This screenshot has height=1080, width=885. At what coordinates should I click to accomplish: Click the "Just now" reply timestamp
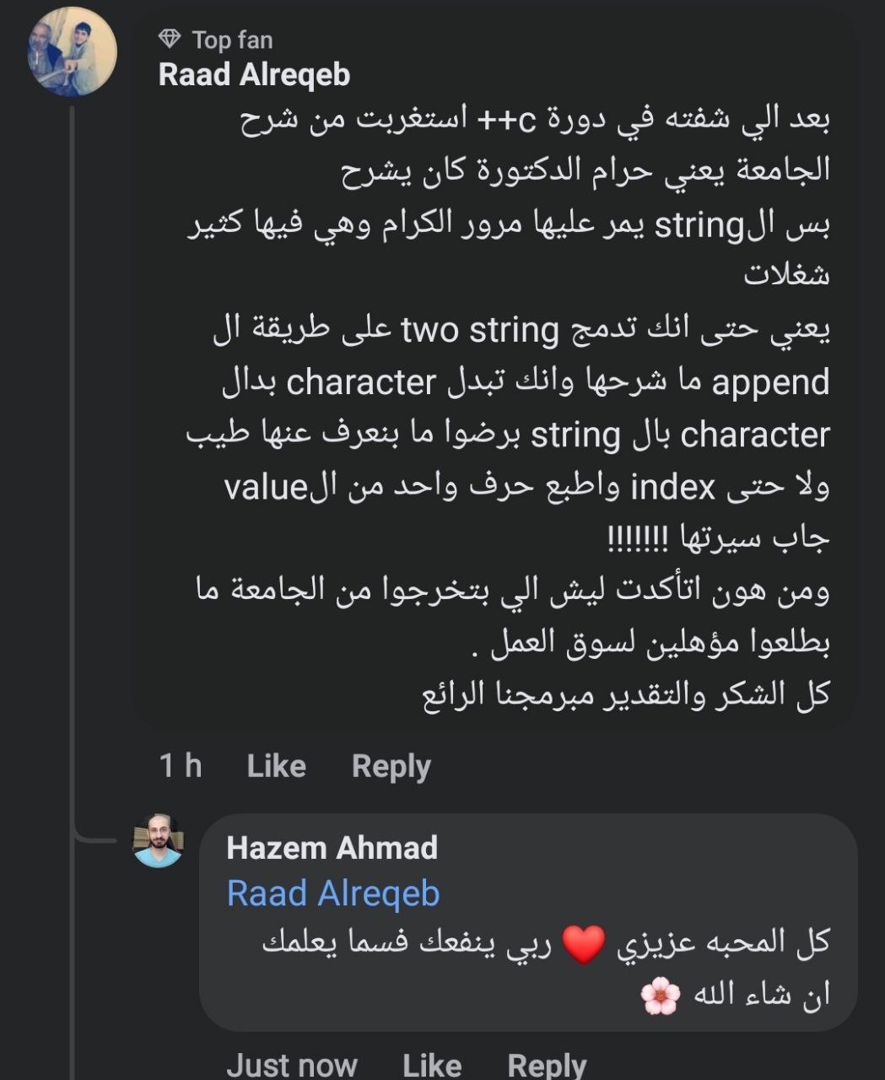tap(291, 1065)
